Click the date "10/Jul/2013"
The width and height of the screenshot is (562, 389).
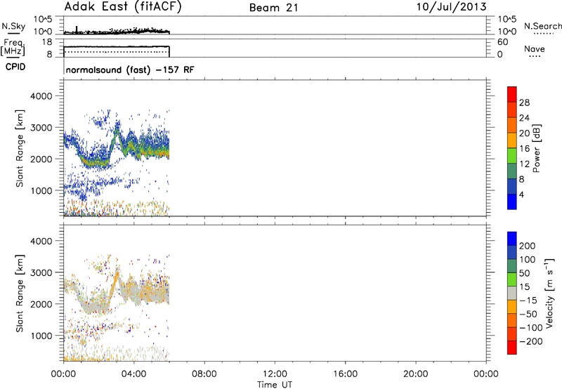[x=451, y=7]
